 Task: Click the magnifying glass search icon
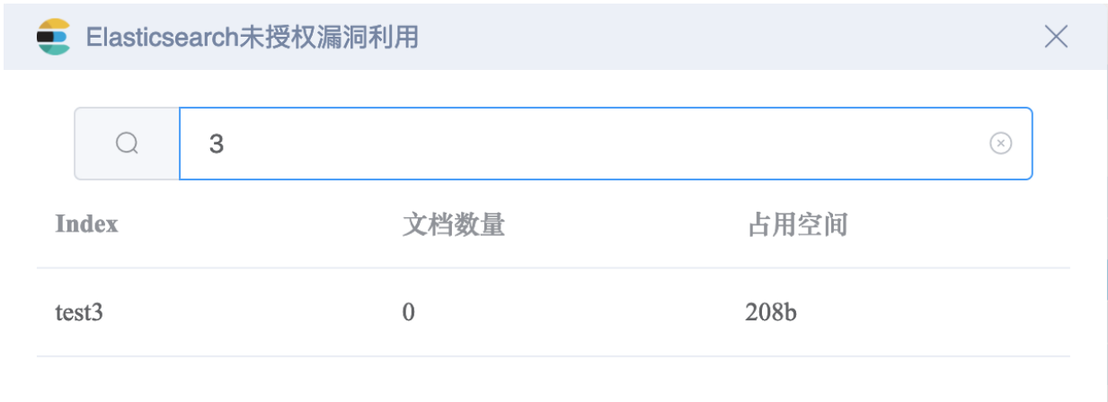click(127, 143)
